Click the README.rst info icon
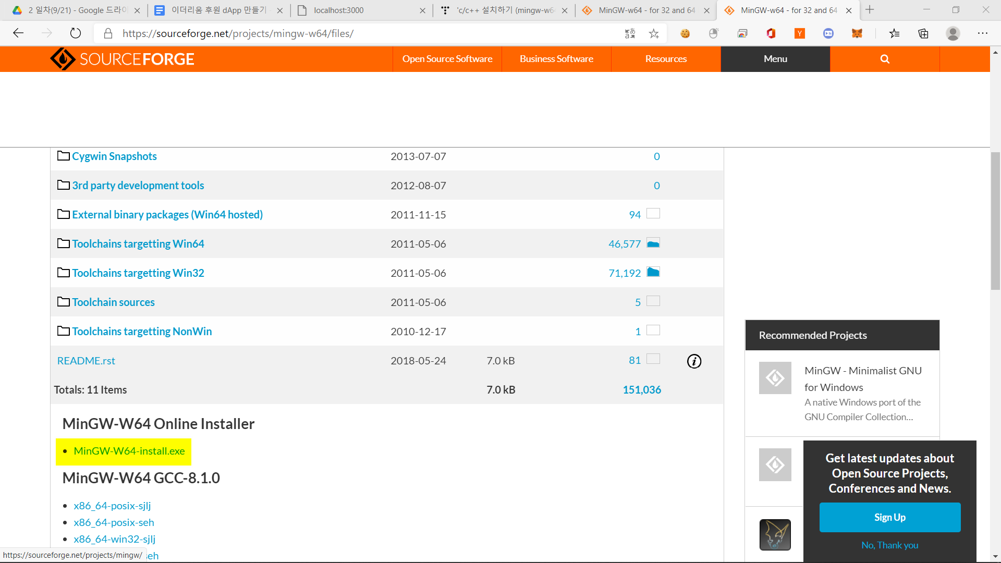Image resolution: width=1001 pixels, height=563 pixels. [694, 361]
